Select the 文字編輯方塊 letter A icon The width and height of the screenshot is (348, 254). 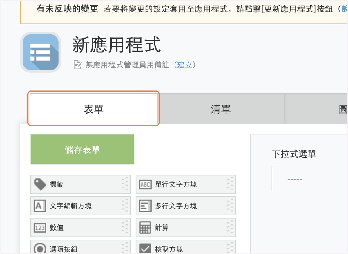pos(40,206)
